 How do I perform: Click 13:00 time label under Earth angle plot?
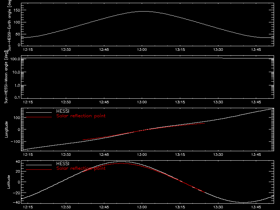[x=142, y=50]
